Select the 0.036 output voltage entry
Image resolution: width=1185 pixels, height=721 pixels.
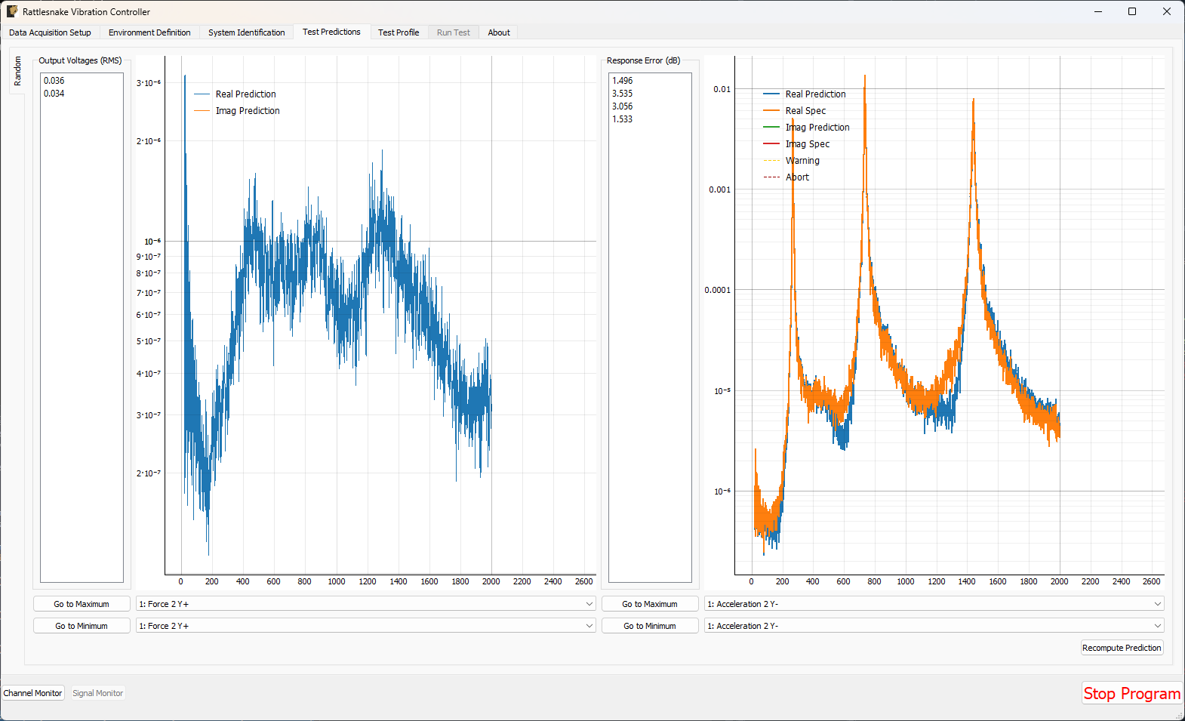point(54,81)
